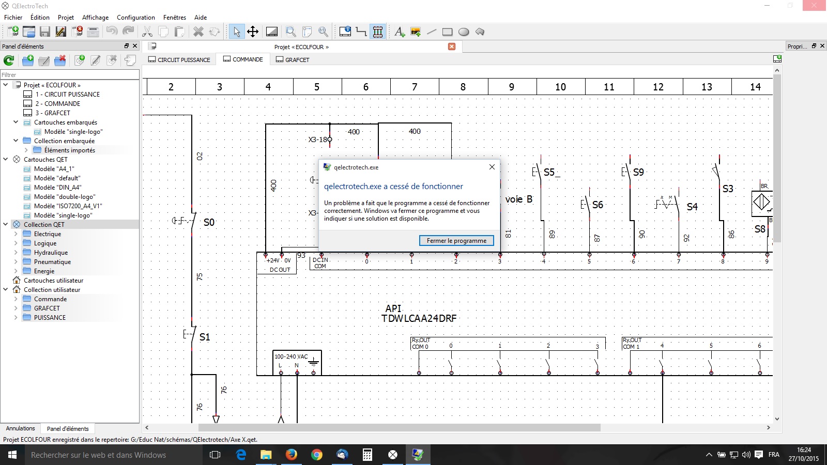Click the diagram's horizontal scrollbar thumb

pos(399,428)
